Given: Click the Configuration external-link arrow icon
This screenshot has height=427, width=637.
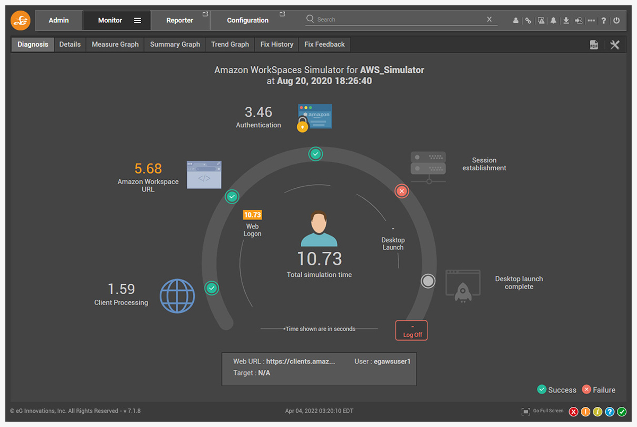Looking at the screenshot, I should tap(282, 14).
